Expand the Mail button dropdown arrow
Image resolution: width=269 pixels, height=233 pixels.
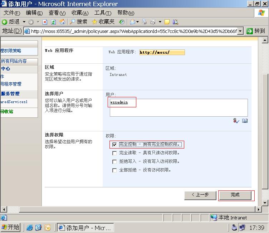(138, 22)
